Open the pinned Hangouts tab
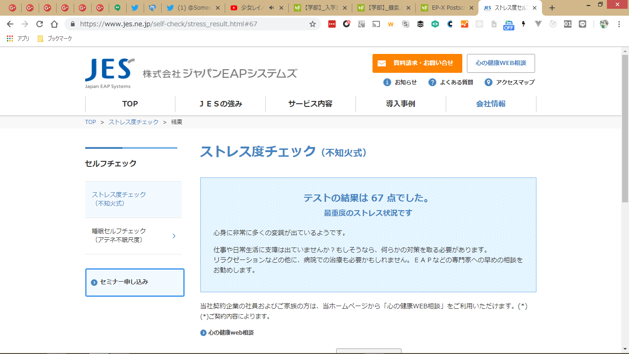The height and width of the screenshot is (354, 629). (117, 8)
